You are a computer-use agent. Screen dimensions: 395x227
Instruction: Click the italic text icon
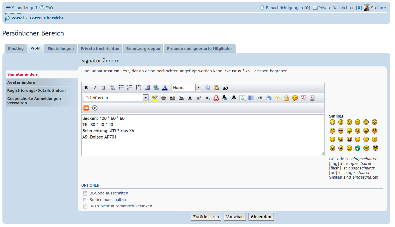pyautogui.click(x=95, y=88)
